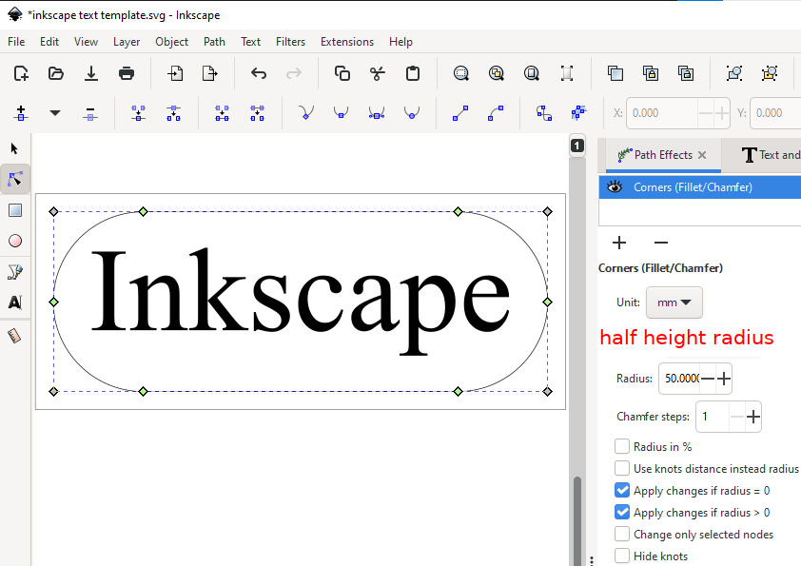Join selected nodes icon
Viewport: 801px width, 566px height.
[x=138, y=113]
